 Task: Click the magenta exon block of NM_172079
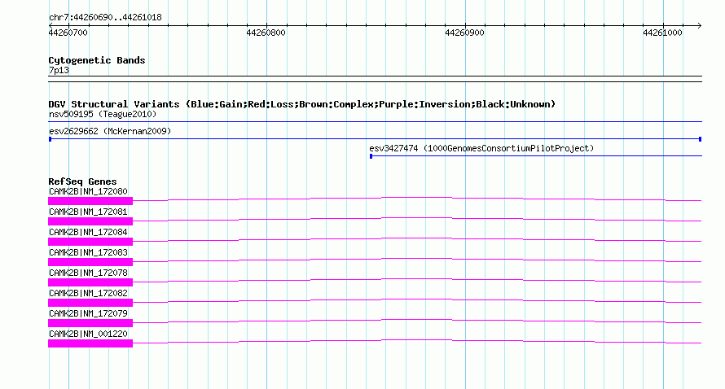pyautogui.click(x=90, y=323)
